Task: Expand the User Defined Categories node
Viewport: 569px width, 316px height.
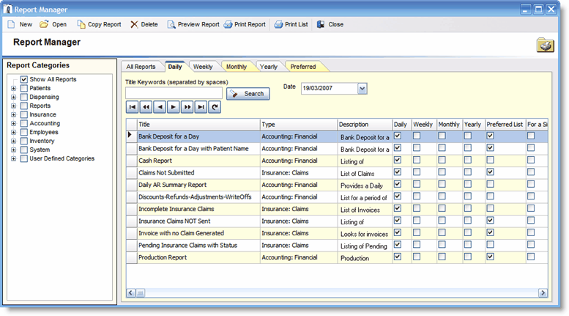Action: (13, 158)
